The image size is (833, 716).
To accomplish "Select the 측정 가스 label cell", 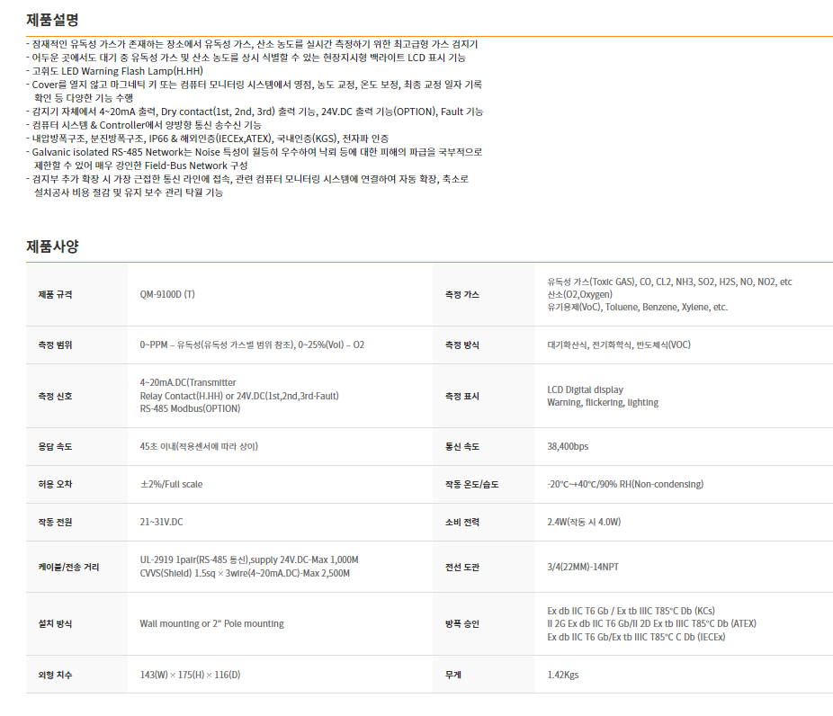I will pos(462,295).
